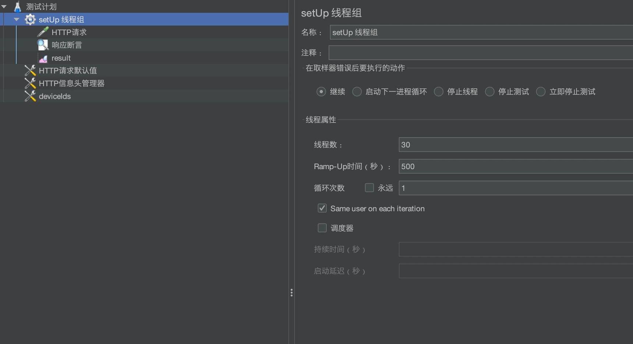Click the result listener chart icon
Screen dimensions: 633x344
43,58
